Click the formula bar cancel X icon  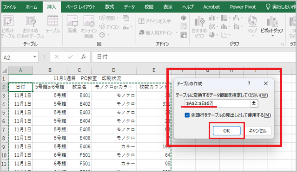(57, 57)
